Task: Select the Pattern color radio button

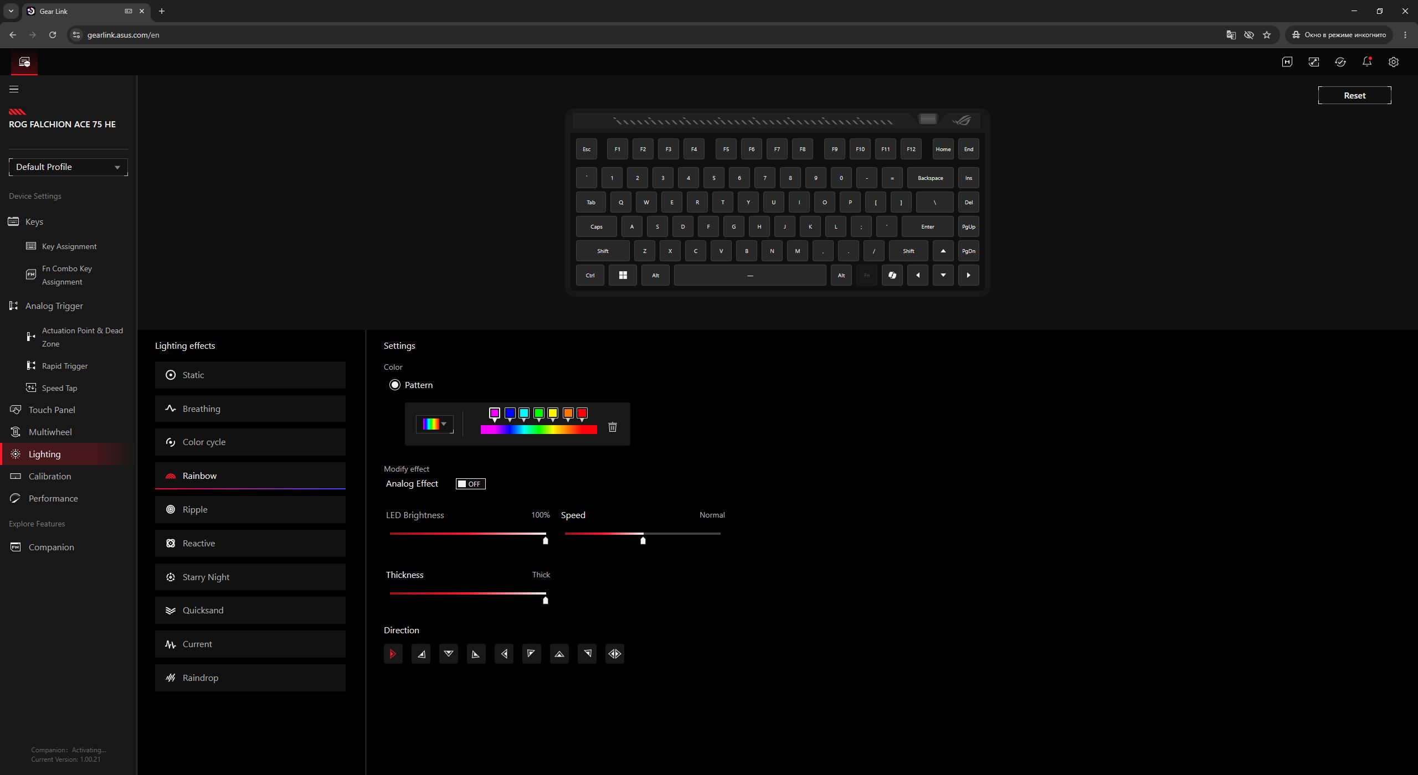Action: [395, 385]
